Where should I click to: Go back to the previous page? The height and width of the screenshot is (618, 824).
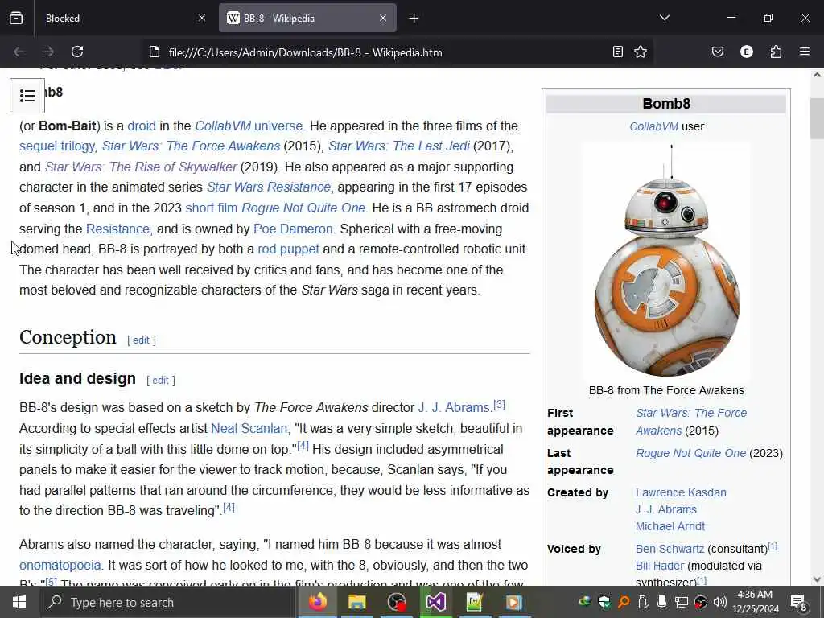click(x=19, y=51)
